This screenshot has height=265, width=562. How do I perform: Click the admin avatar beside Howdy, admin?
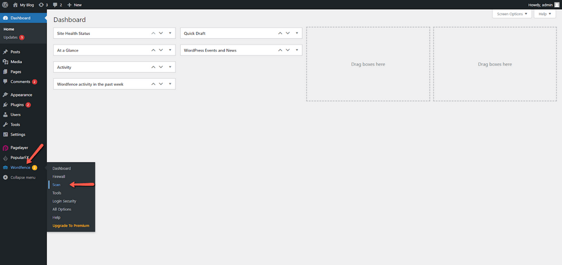click(557, 5)
